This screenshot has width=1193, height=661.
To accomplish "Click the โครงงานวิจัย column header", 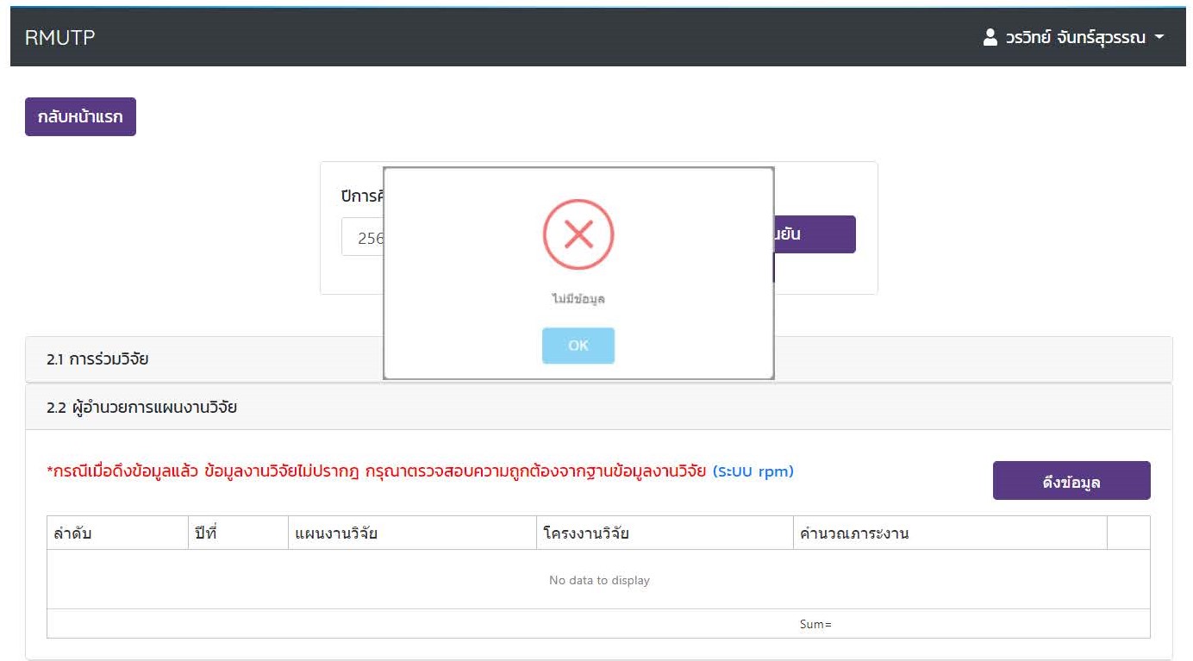I will click(x=586, y=533).
